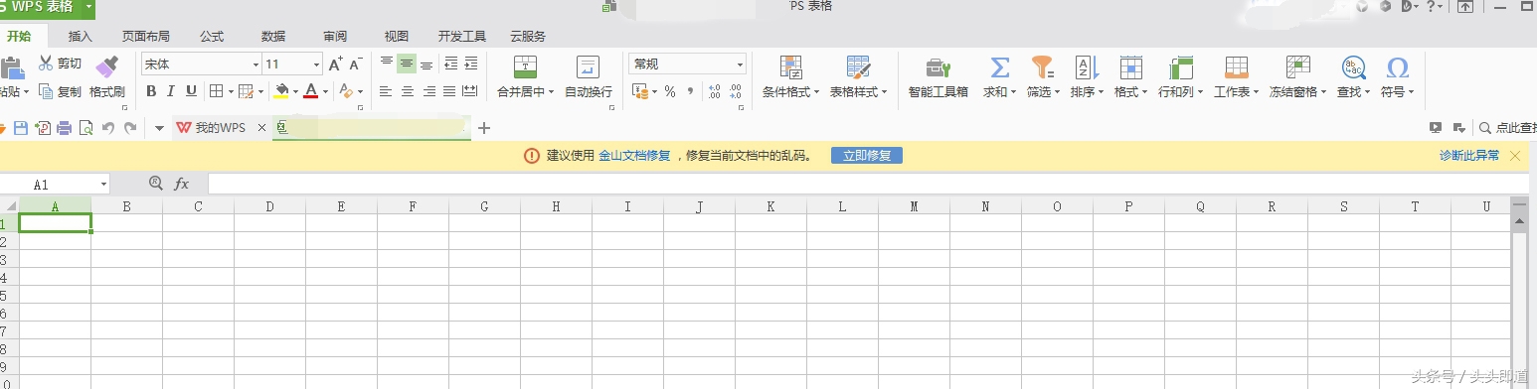Screen dimensions: 1537x389
Task: Open Table Style (表格样式) icon
Action: [x=858, y=67]
